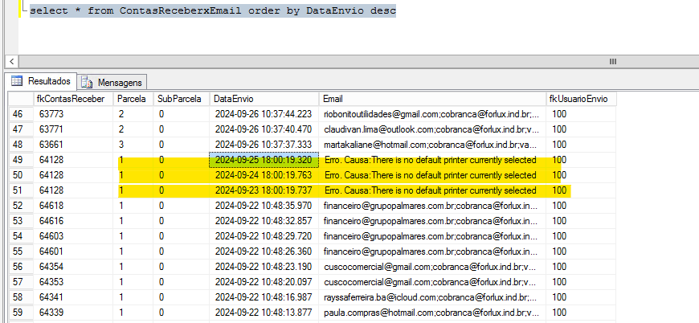699x323 pixels.
Task: Click the grid icon on Resultados tab
Action: pyautogui.click(x=16, y=81)
